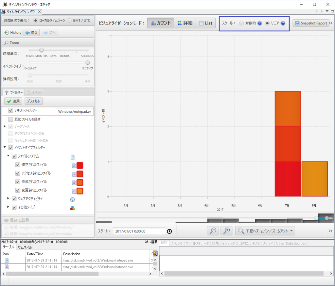Click the 作成されたファイル B file icon
Screen dimensions: 335x286
[74, 183]
